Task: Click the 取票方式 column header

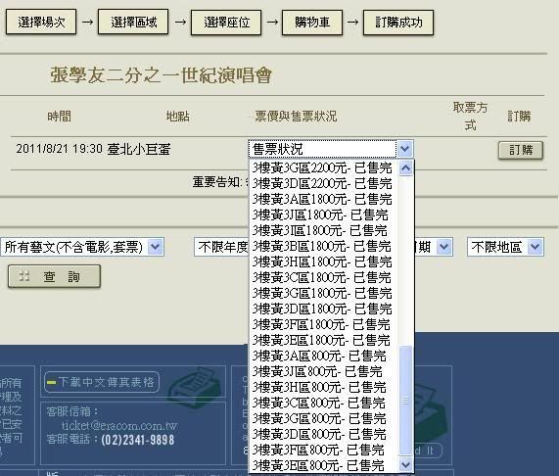Action: [x=470, y=116]
